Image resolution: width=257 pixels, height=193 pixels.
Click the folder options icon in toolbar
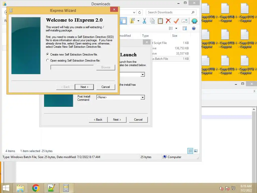coord(132,21)
